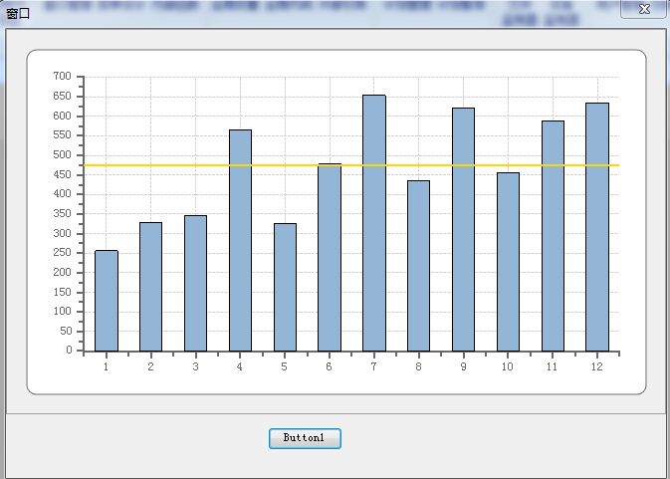Close the 窗口 window
The height and width of the screenshot is (479, 670).
(644, 9)
